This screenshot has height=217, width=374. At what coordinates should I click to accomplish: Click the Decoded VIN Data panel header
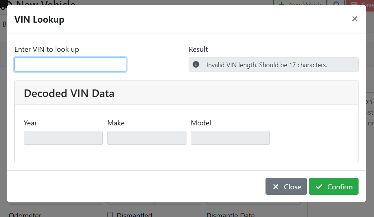point(186,93)
